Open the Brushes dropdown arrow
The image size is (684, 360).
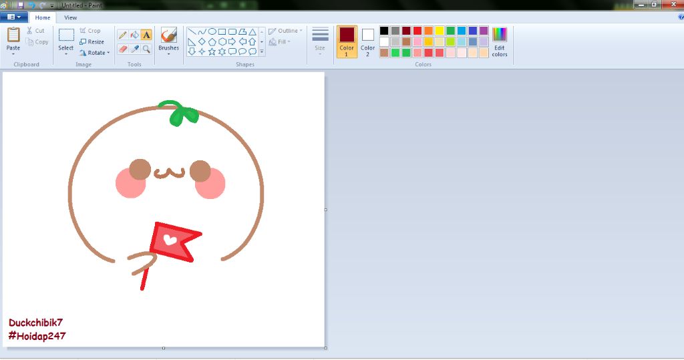point(168,54)
